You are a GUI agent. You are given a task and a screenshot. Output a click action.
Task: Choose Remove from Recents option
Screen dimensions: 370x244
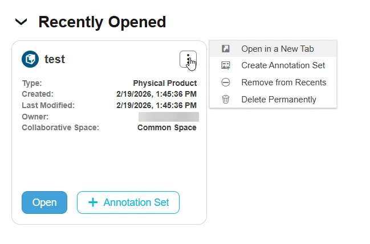coord(283,82)
